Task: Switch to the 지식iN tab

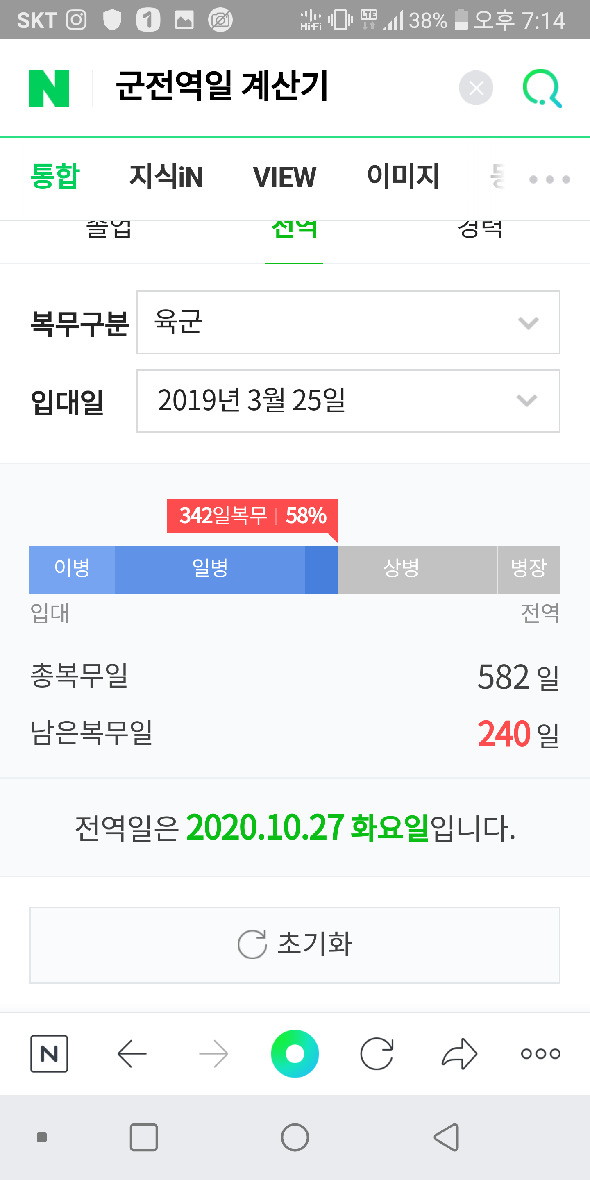Action: click(x=166, y=177)
